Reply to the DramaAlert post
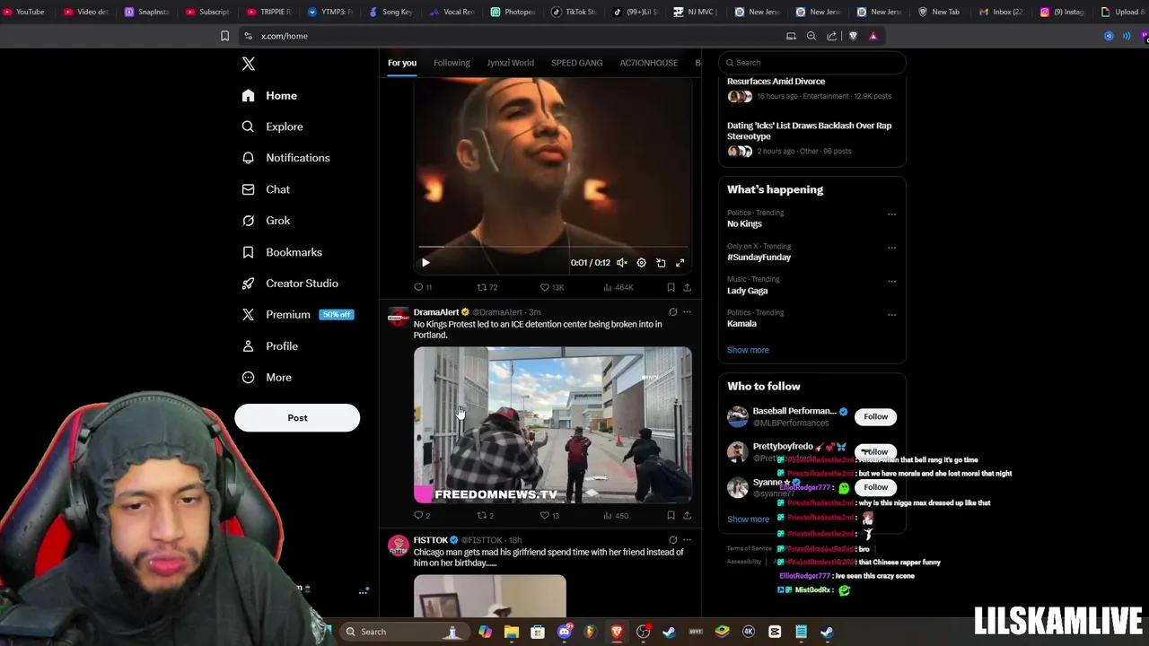This screenshot has height=646, width=1149. (x=422, y=515)
